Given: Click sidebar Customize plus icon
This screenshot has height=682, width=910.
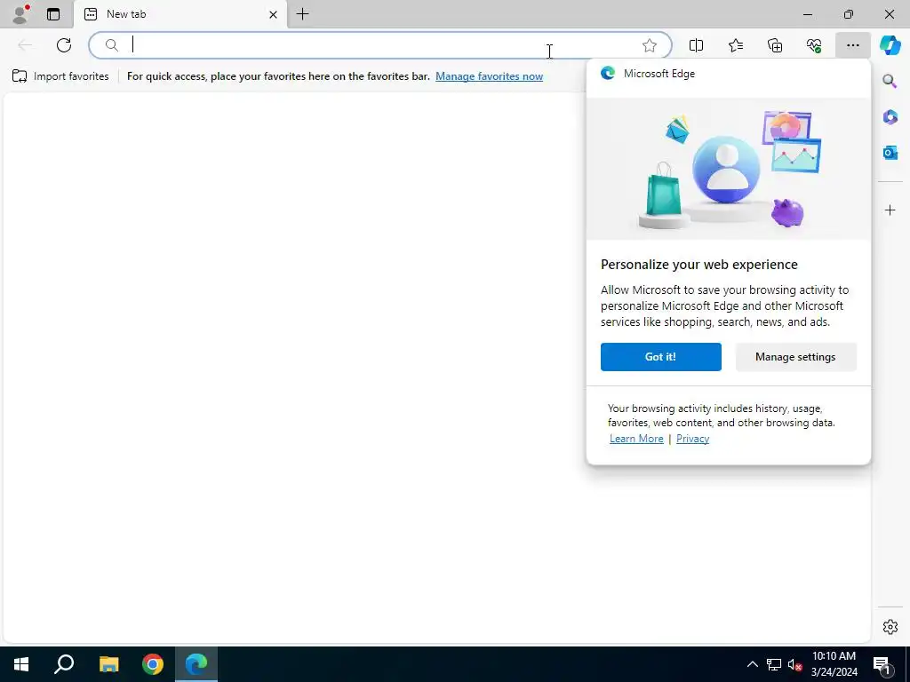Looking at the screenshot, I should tap(890, 210).
